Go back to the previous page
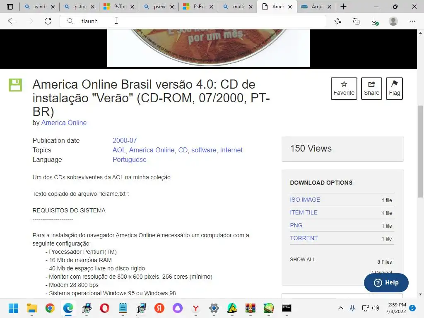 click(11, 21)
